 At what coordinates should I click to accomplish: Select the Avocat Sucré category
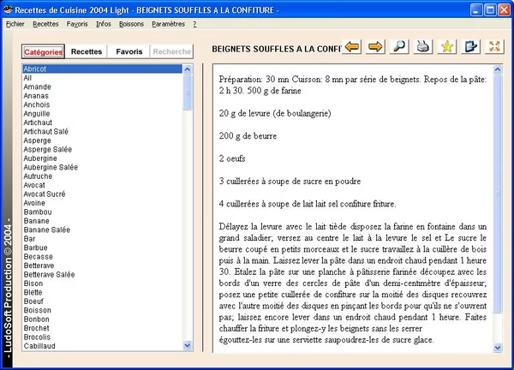click(x=102, y=194)
